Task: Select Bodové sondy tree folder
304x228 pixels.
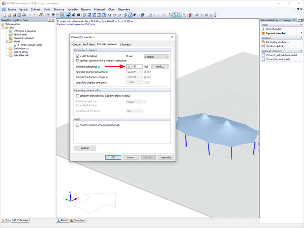Action: click(x=21, y=48)
